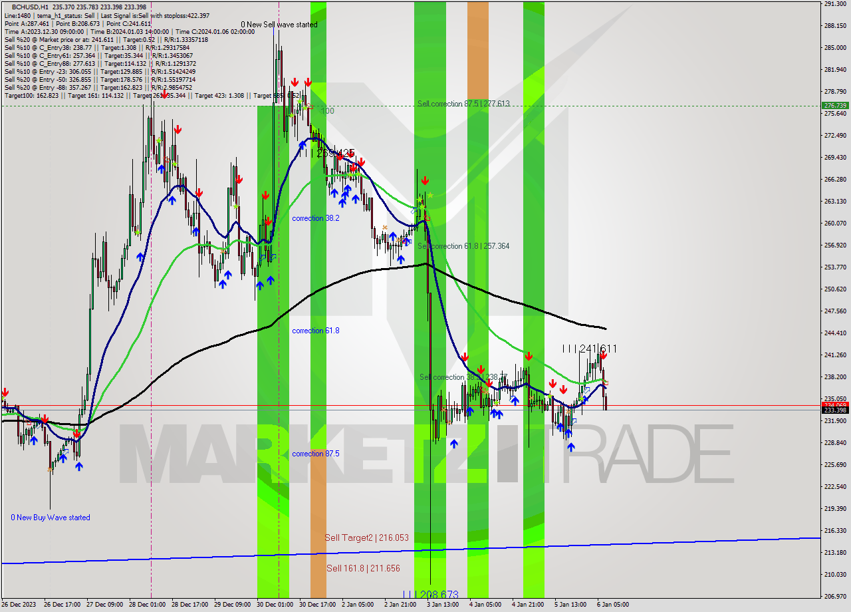Click the 'Sell correction 61.8 | 257.364' label
Screen dimensions: 851x612
point(463,246)
